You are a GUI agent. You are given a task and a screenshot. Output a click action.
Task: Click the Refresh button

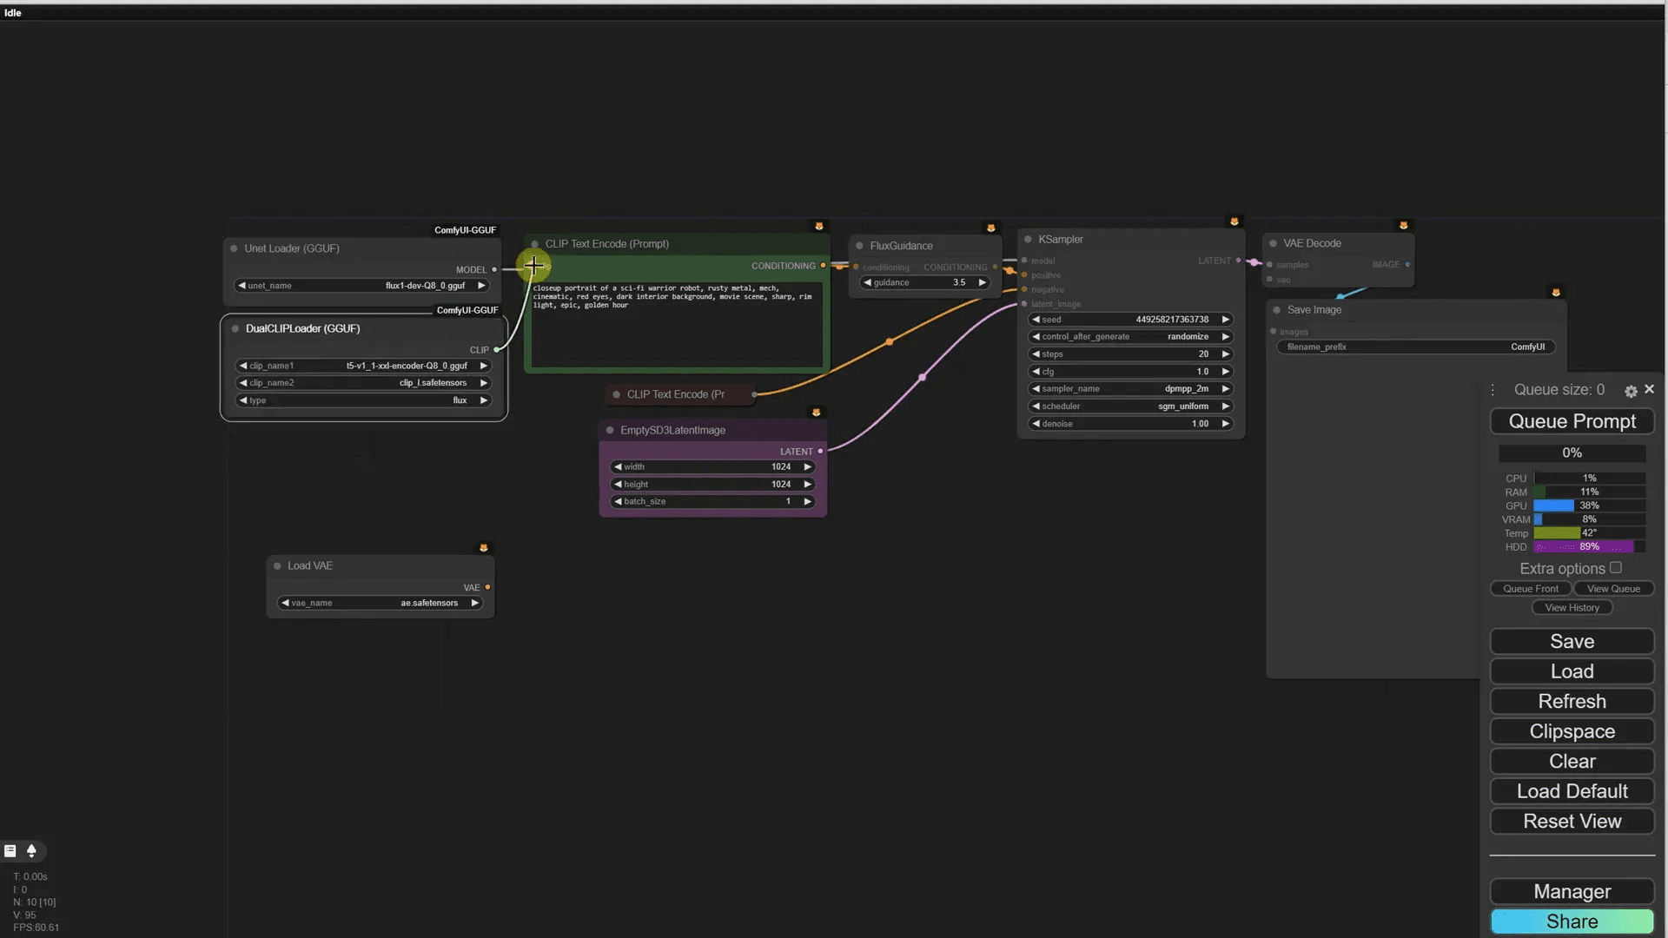[1572, 701]
